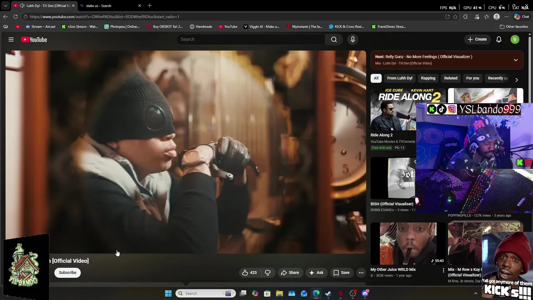Screen dimensions: 533x300
Task: Save the video to a playlist
Action: coord(341,272)
